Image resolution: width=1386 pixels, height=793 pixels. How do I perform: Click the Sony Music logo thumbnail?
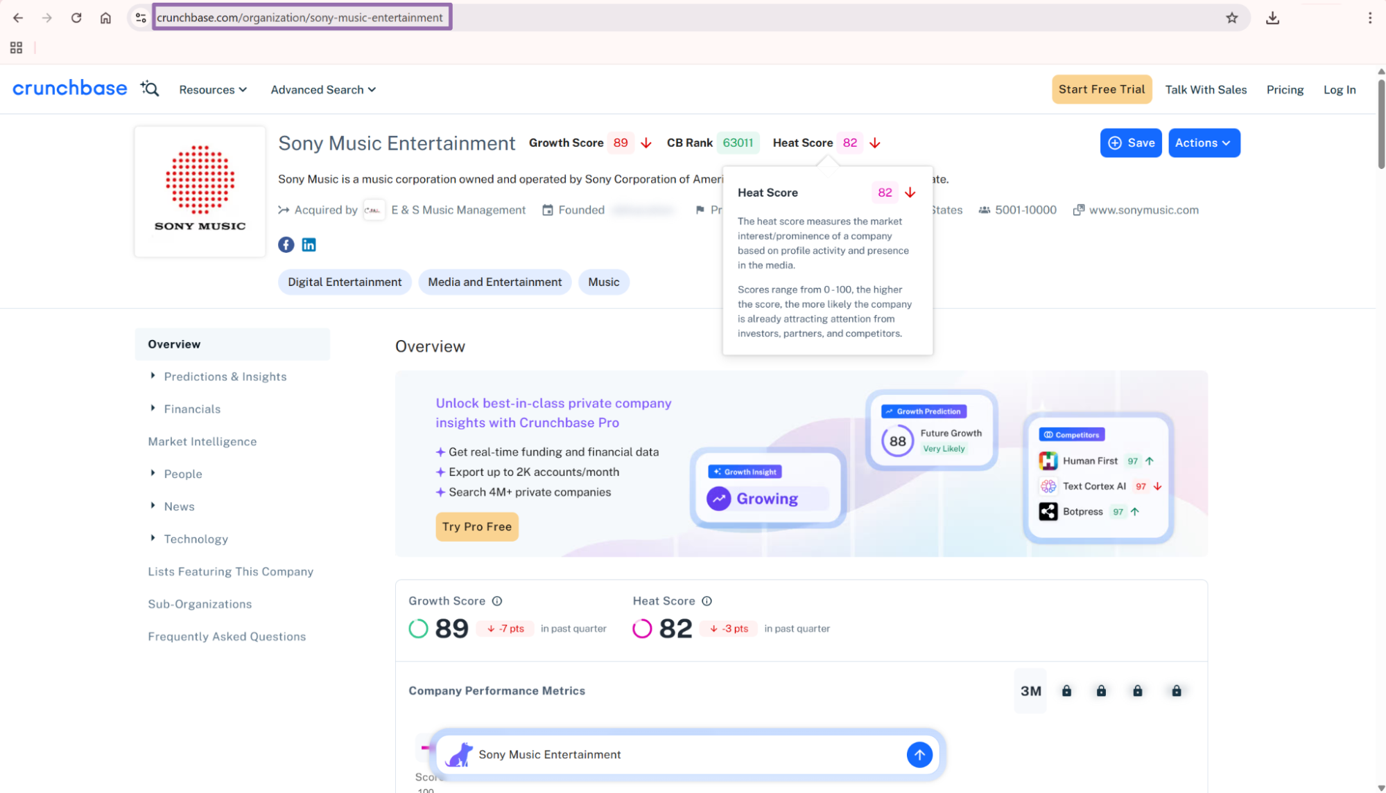pos(200,191)
